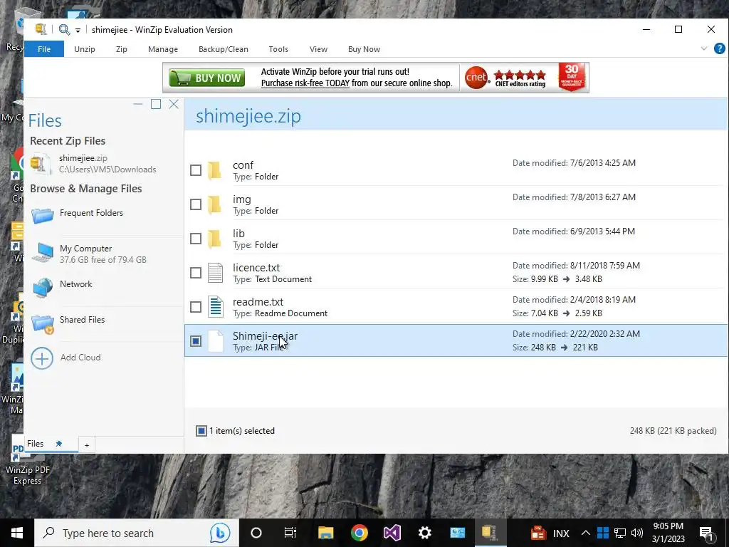Open the Manage ribbon tab

(163, 49)
